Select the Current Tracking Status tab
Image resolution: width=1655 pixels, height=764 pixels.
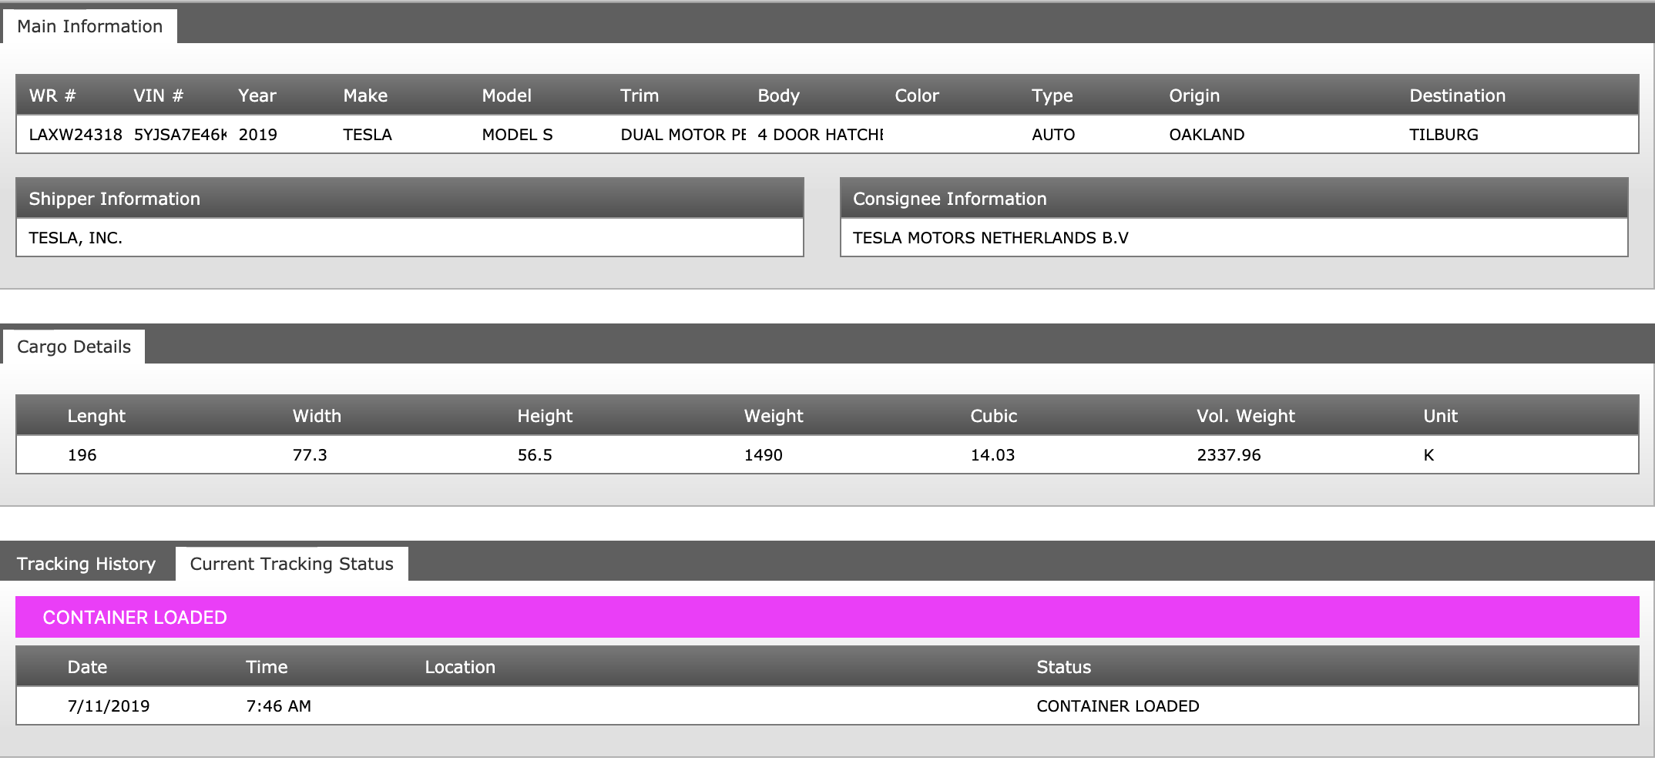coord(291,564)
